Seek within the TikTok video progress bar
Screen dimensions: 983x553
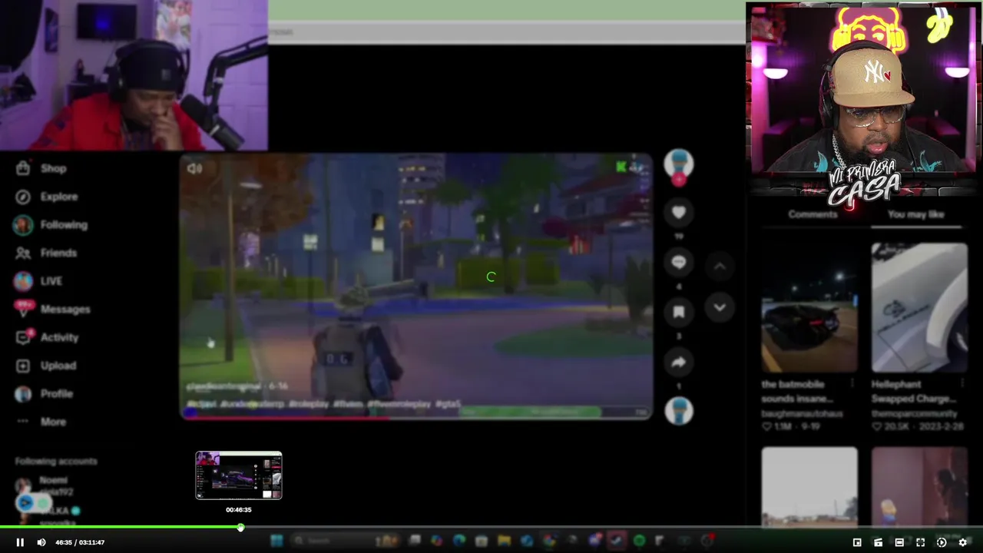coord(416,418)
